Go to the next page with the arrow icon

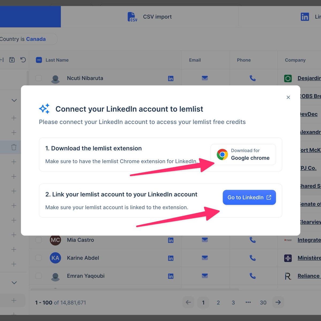[x=278, y=302]
